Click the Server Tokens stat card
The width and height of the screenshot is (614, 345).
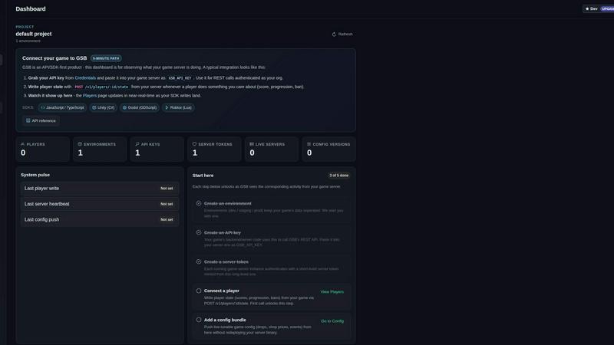coord(214,149)
